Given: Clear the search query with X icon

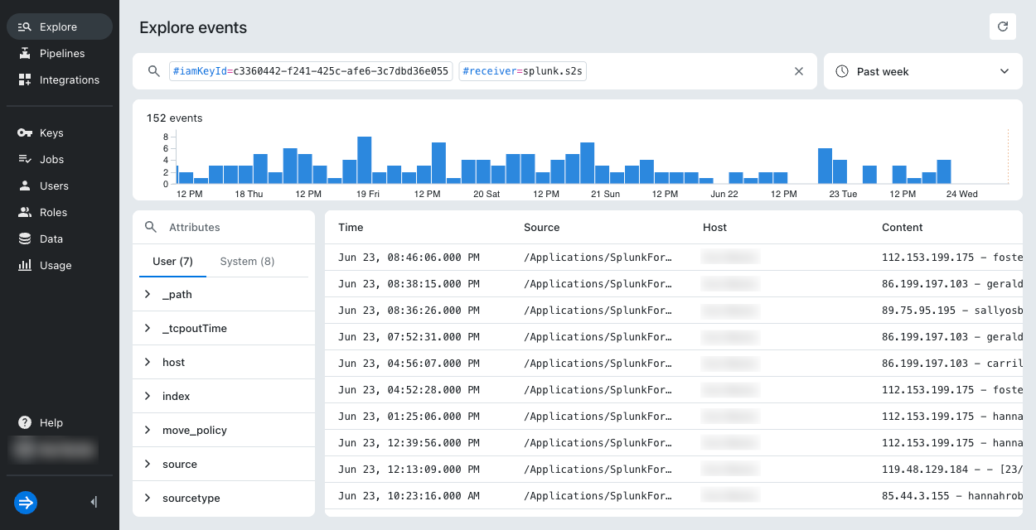Looking at the screenshot, I should 799,71.
